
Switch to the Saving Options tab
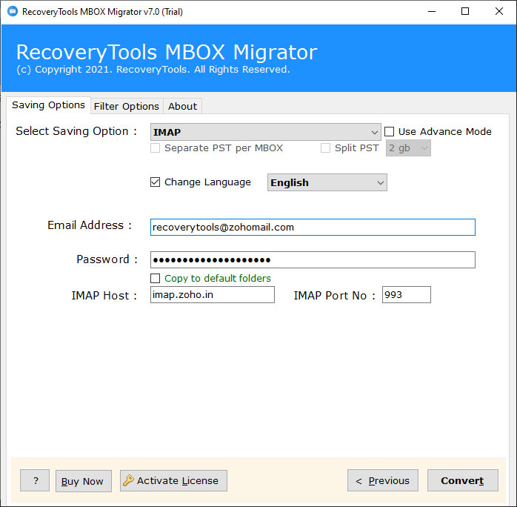(x=48, y=105)
